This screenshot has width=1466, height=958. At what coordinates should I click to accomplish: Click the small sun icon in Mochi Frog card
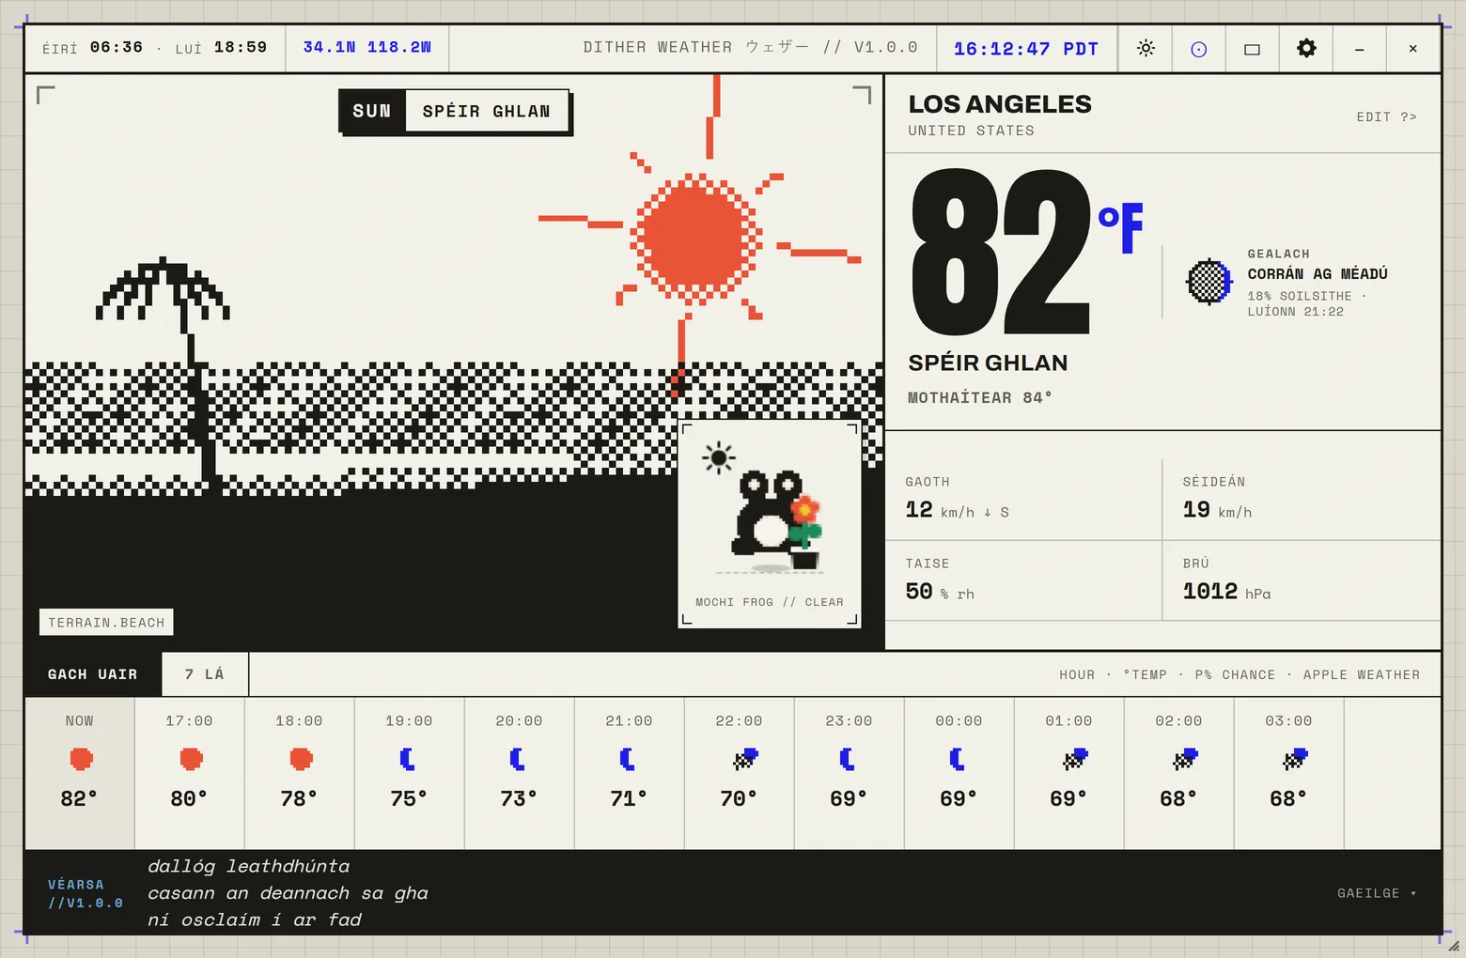point(719,458)
